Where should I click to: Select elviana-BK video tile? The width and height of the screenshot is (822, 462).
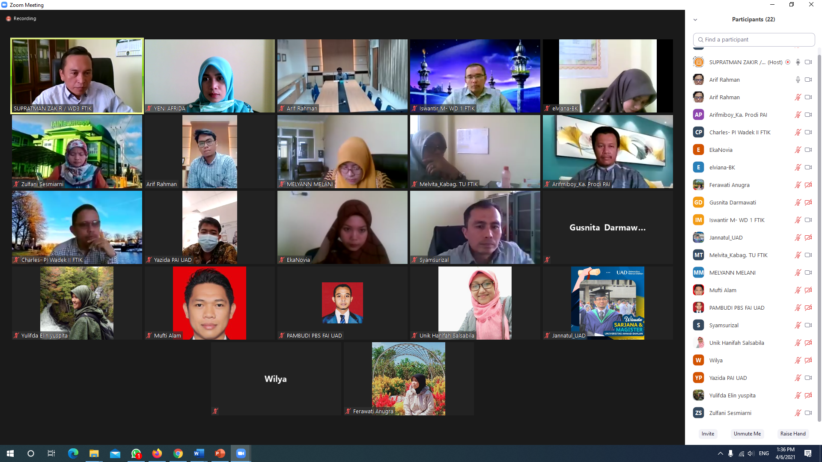[608, 76]
